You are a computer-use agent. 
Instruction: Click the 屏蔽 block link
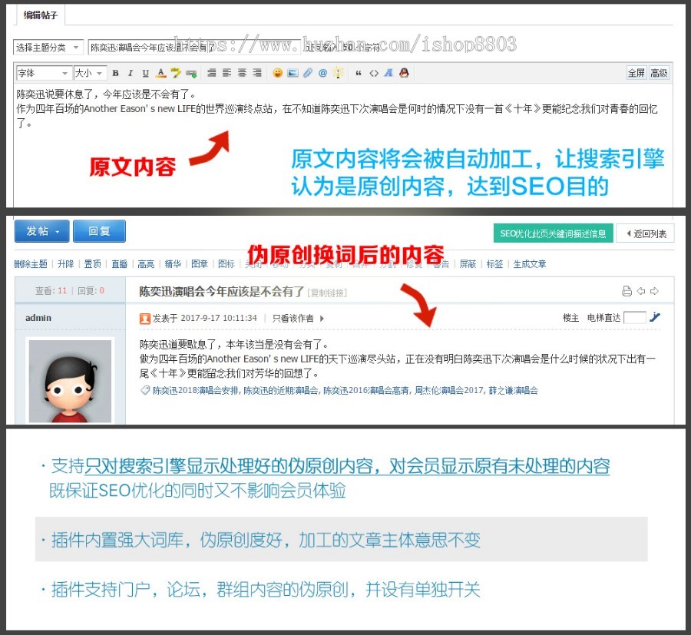[468, 264]
